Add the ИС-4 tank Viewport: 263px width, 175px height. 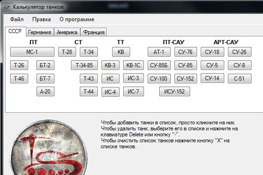point(110,92)
